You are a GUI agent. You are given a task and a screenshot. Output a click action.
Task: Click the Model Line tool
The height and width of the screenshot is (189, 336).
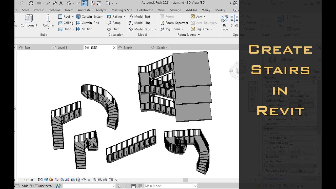coord(139,23)
